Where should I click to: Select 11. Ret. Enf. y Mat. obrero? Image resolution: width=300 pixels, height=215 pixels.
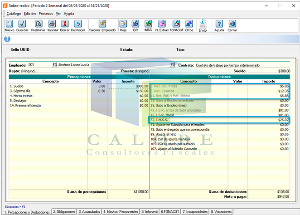tap(220, 96)
